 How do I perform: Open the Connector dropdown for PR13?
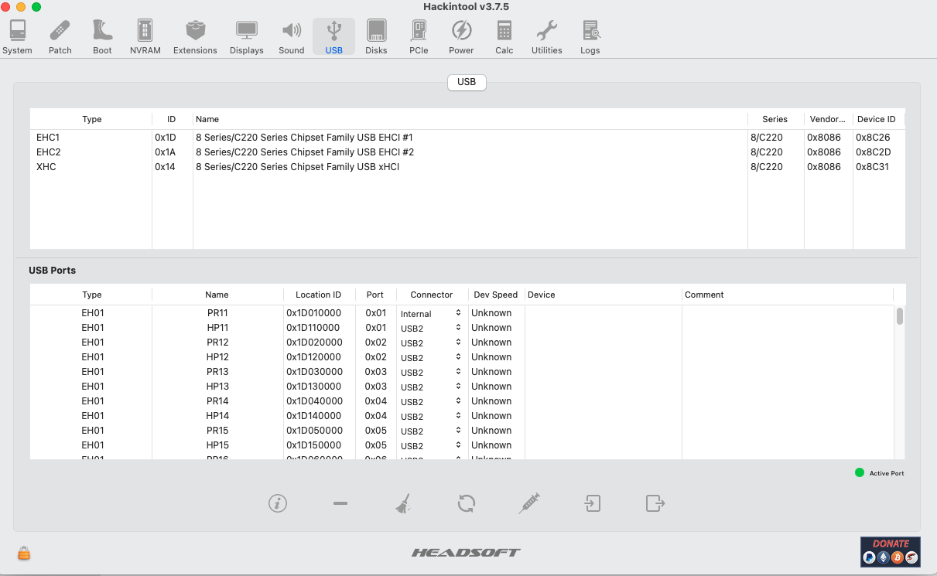point(431,373)
